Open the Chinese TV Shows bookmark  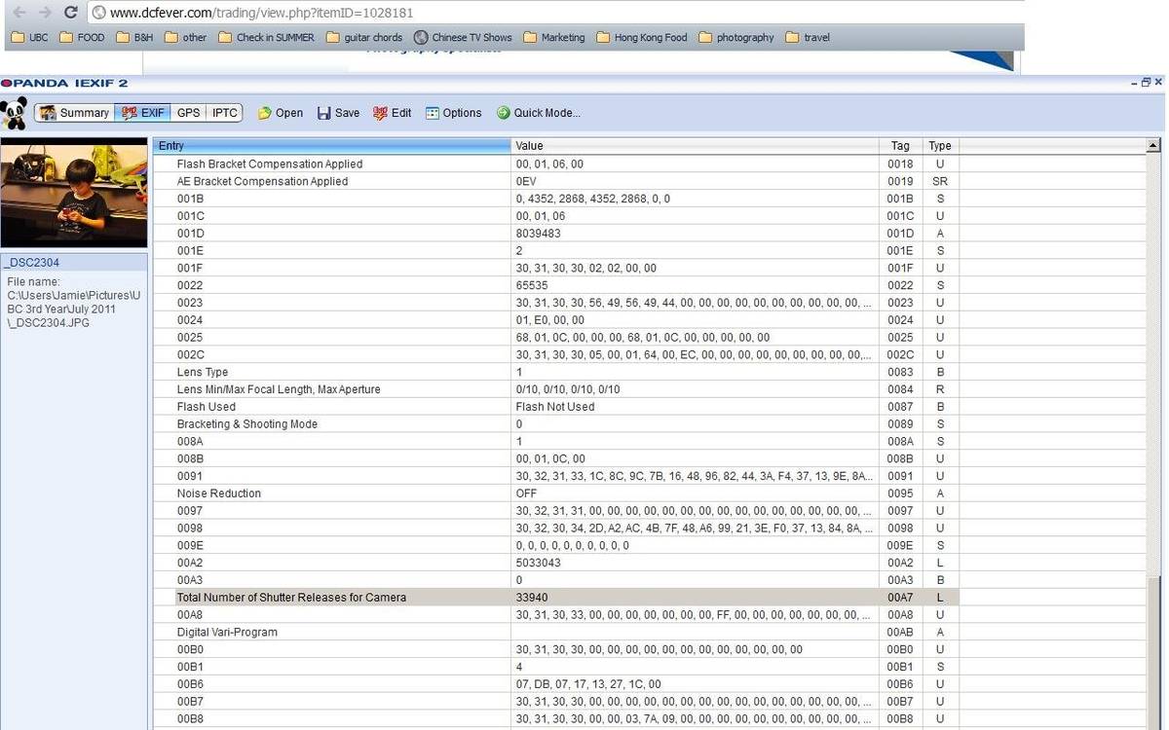pyautogui.click(x=463, y=37)
